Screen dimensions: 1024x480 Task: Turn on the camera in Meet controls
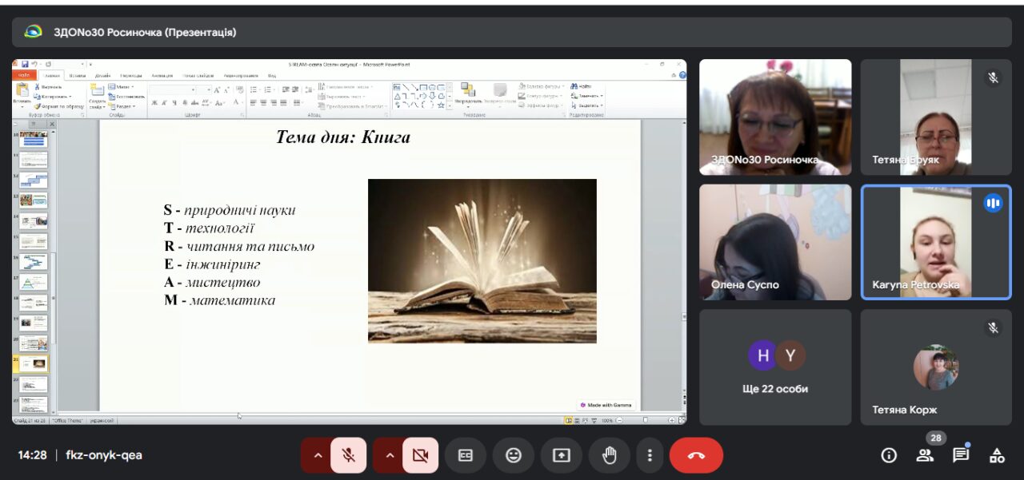tap(420, 455)
